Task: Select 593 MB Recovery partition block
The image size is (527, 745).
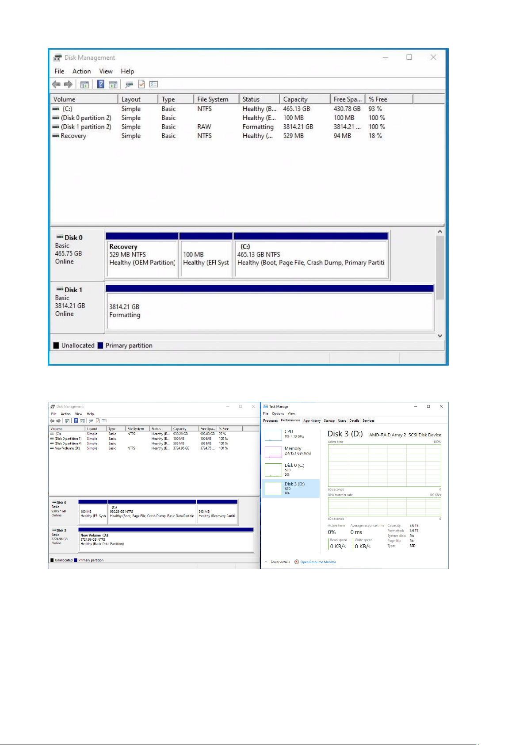Action: coord(218,512)
